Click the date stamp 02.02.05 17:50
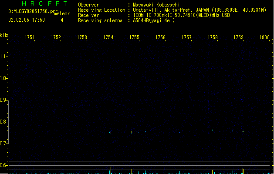 pos(27,20)
